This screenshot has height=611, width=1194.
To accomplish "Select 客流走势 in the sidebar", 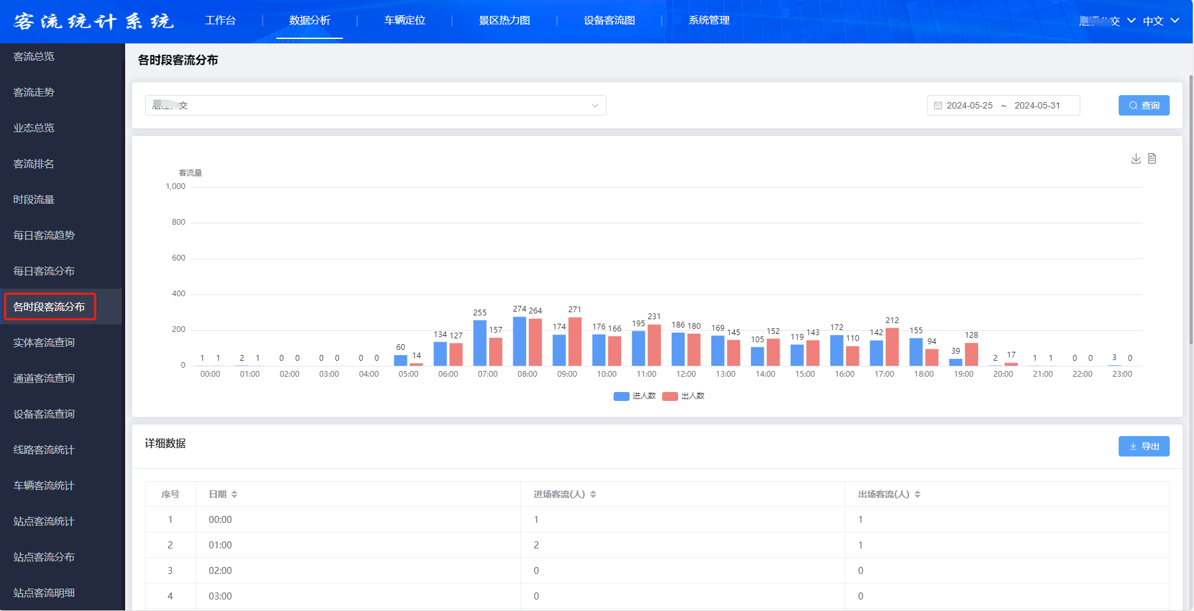I will (34, 93).
